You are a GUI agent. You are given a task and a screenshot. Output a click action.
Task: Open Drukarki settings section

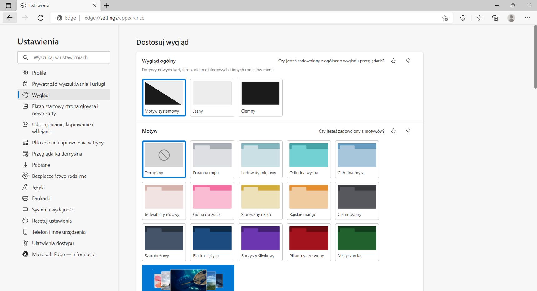point(64,198)
